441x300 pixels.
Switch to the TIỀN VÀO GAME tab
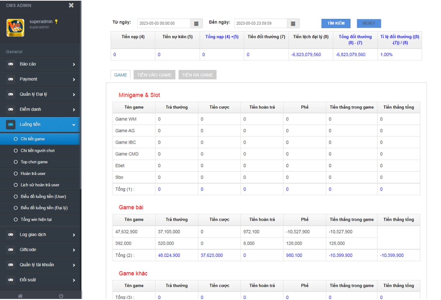coord(154,75)
